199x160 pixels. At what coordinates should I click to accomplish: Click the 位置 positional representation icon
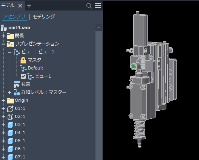coord(17,84)
